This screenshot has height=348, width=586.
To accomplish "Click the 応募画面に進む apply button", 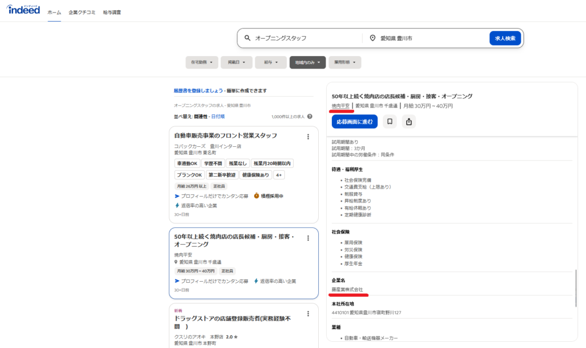I will [x=354, y=121].
